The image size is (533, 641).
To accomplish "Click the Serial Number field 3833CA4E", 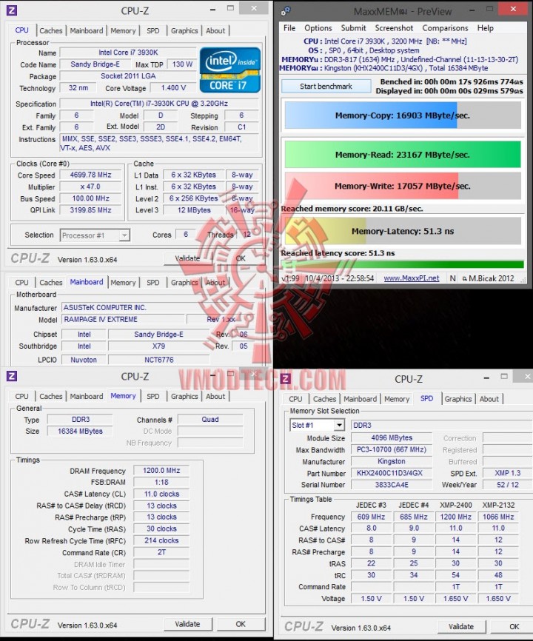I will (392, 485).
